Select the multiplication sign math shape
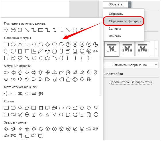 click(x=20, y=94)
